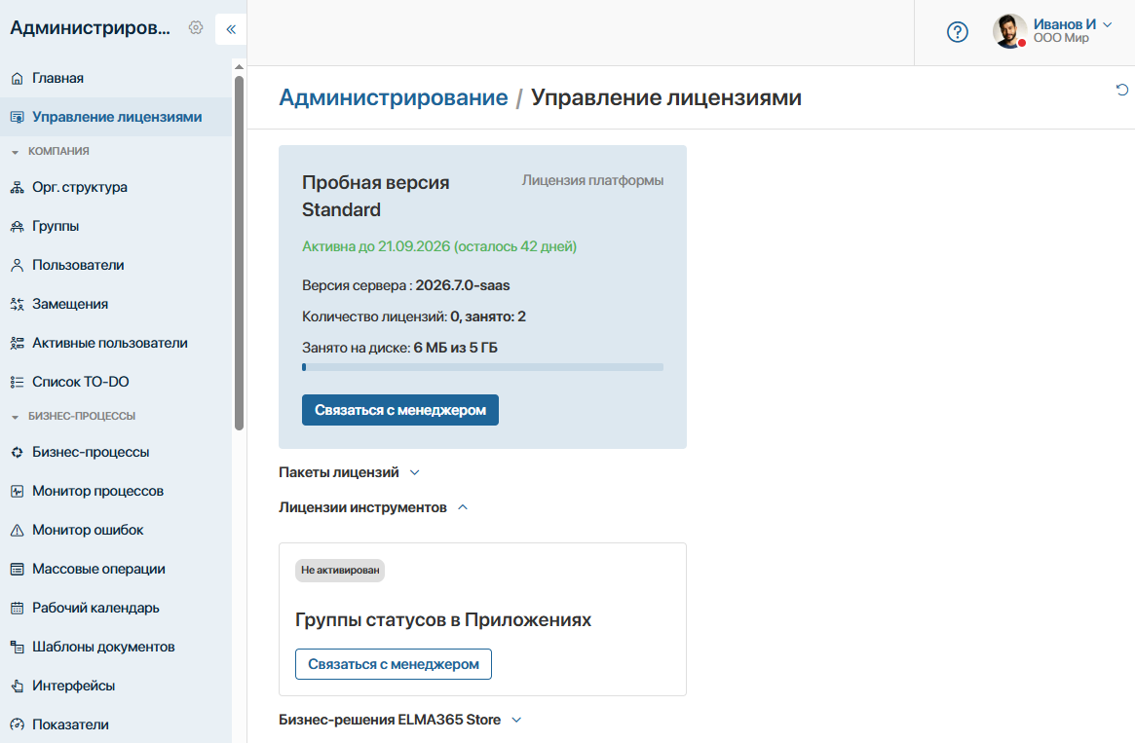Click the Список TO-DO list icon
This screenshot has width=1135, height=743.
(x=18, y=382)
